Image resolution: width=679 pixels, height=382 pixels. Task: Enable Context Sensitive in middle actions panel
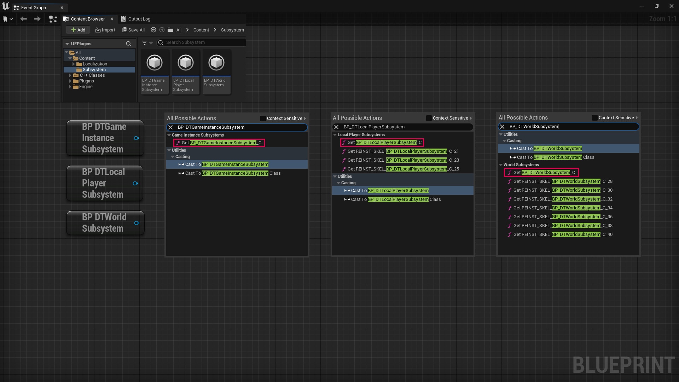[x=429, y=118]
